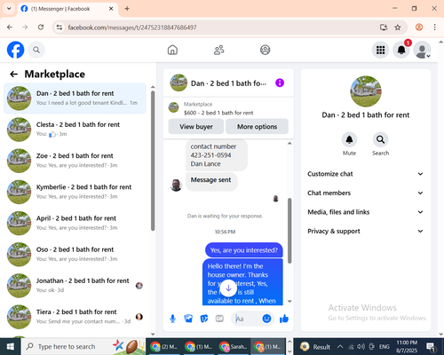Open Facebook search magnifier
Screen dimensions: 444x355
36,50
